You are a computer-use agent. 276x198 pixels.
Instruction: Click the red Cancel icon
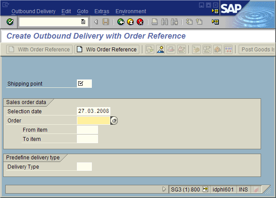point(140,22)
